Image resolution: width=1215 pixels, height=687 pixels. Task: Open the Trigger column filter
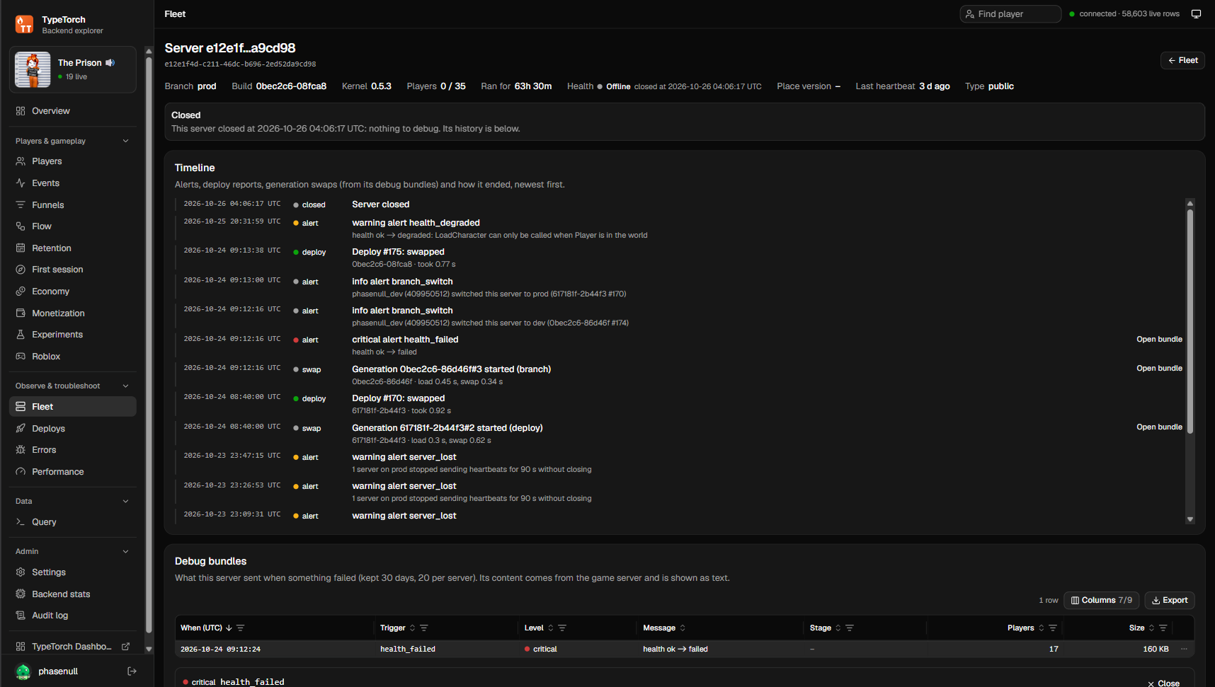(424, 628)
